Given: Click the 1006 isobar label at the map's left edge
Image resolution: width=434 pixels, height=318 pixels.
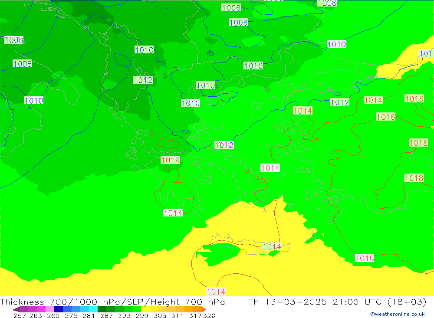Looking at the screenshot, I should click(x=14, y=40).
